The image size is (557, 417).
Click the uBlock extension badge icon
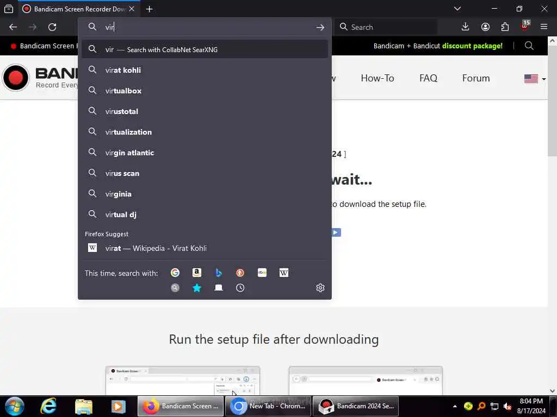(x=525, y=26)
